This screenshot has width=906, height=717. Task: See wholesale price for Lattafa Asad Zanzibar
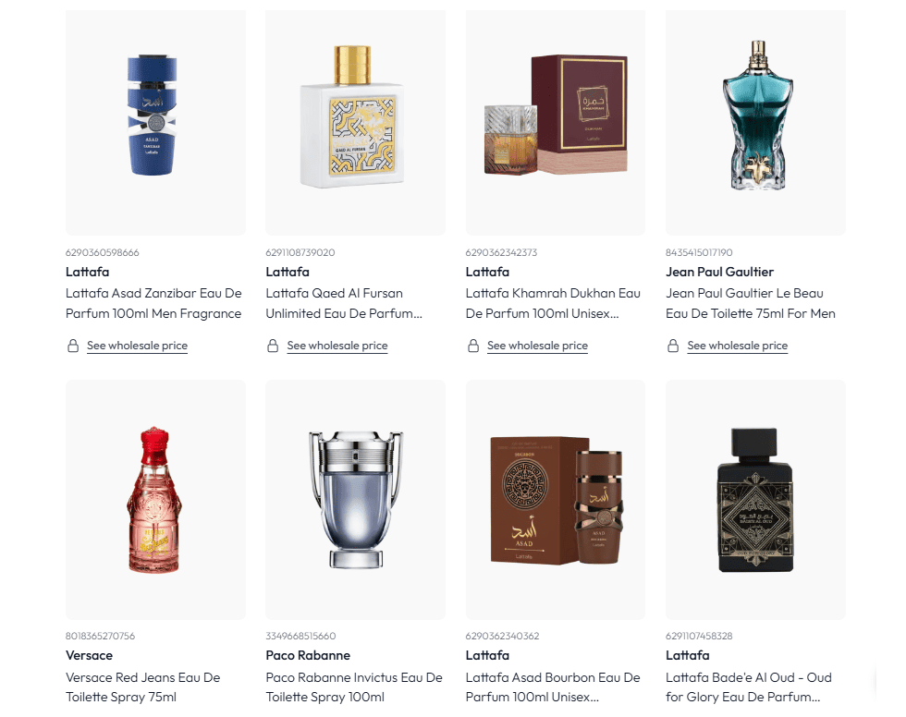point(137,346)
